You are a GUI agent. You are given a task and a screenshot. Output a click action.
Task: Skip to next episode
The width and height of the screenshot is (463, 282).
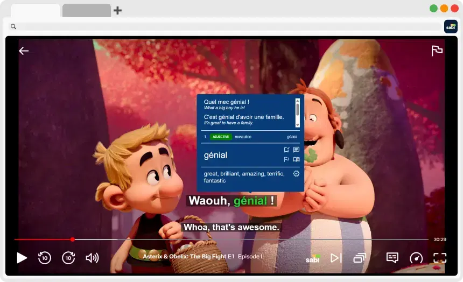(336, 258)
